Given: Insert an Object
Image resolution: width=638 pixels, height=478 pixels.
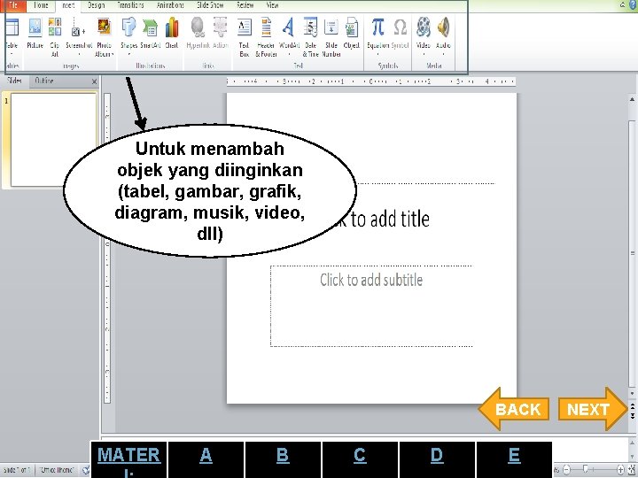Looking at the screenshot, I should [352, 35].
